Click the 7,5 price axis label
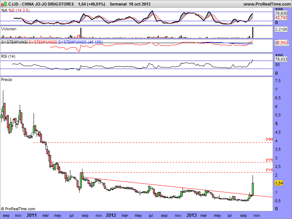The height and width of the screenshot is (219, 292). coord(278,81)
